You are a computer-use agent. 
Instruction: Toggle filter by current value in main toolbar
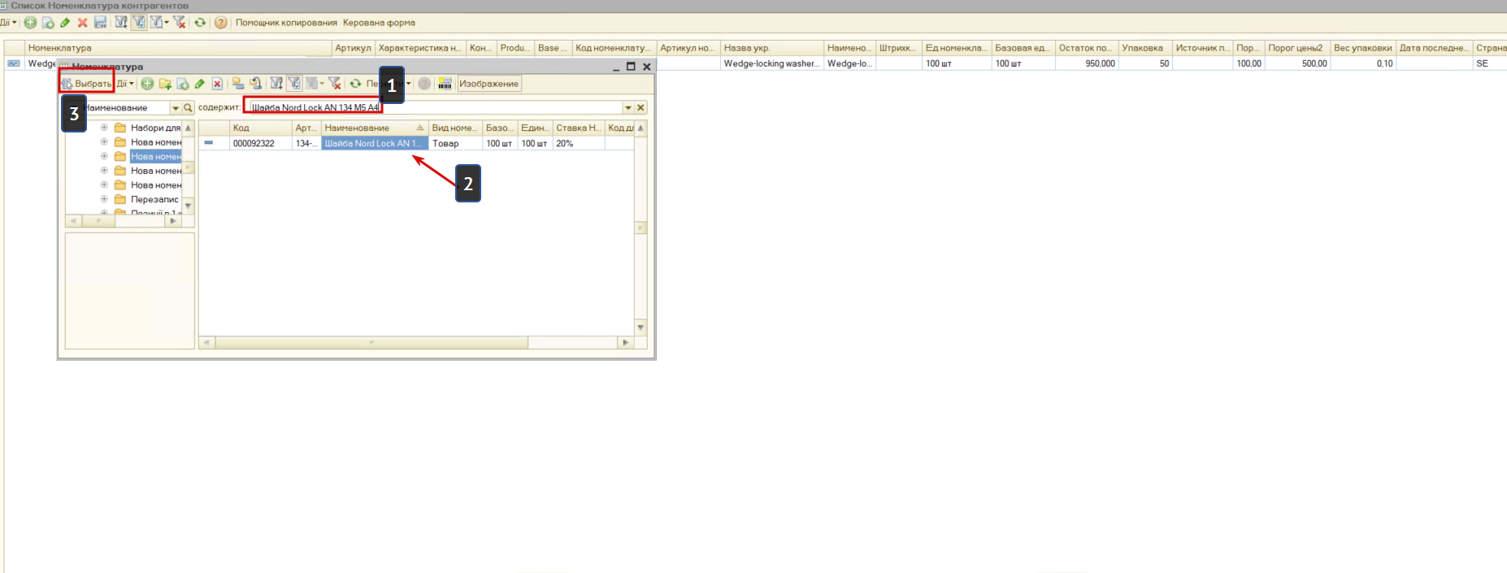(x=139, y=23)
